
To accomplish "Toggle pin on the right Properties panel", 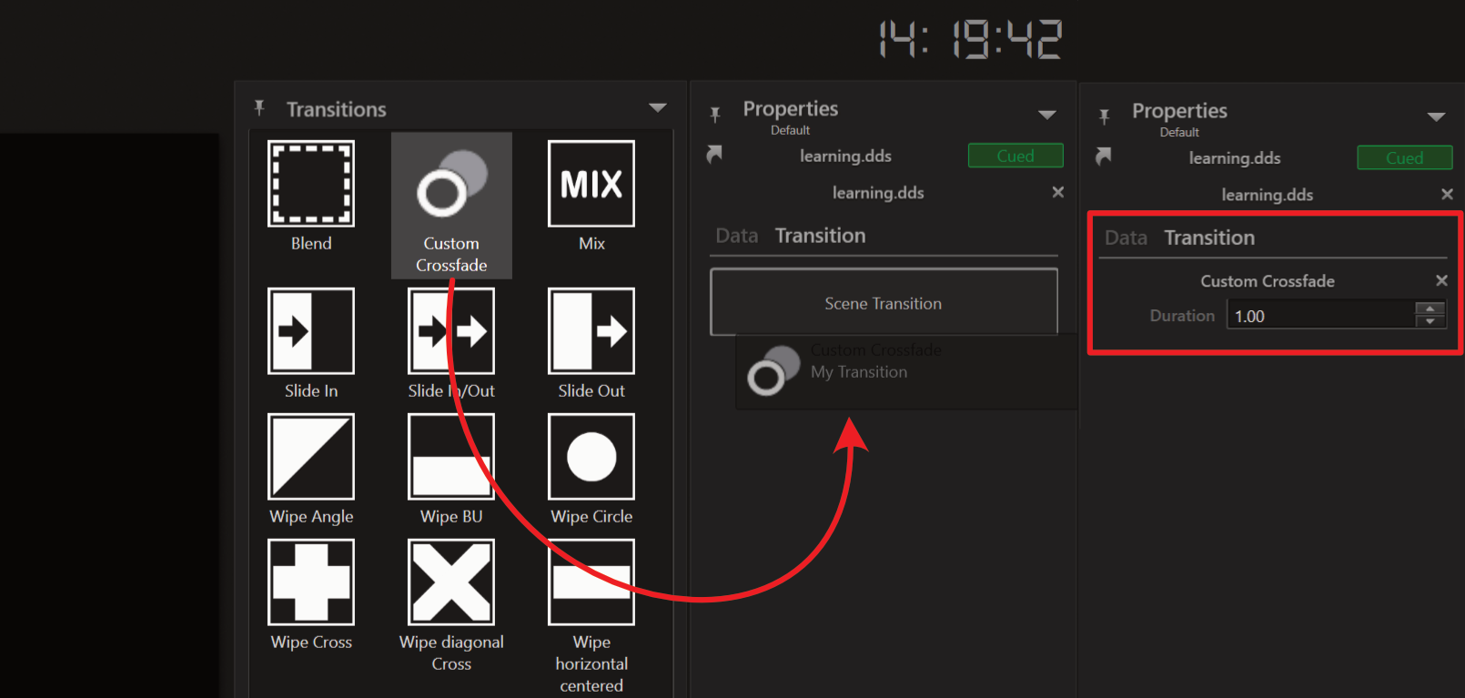I will click(1104, 116).
